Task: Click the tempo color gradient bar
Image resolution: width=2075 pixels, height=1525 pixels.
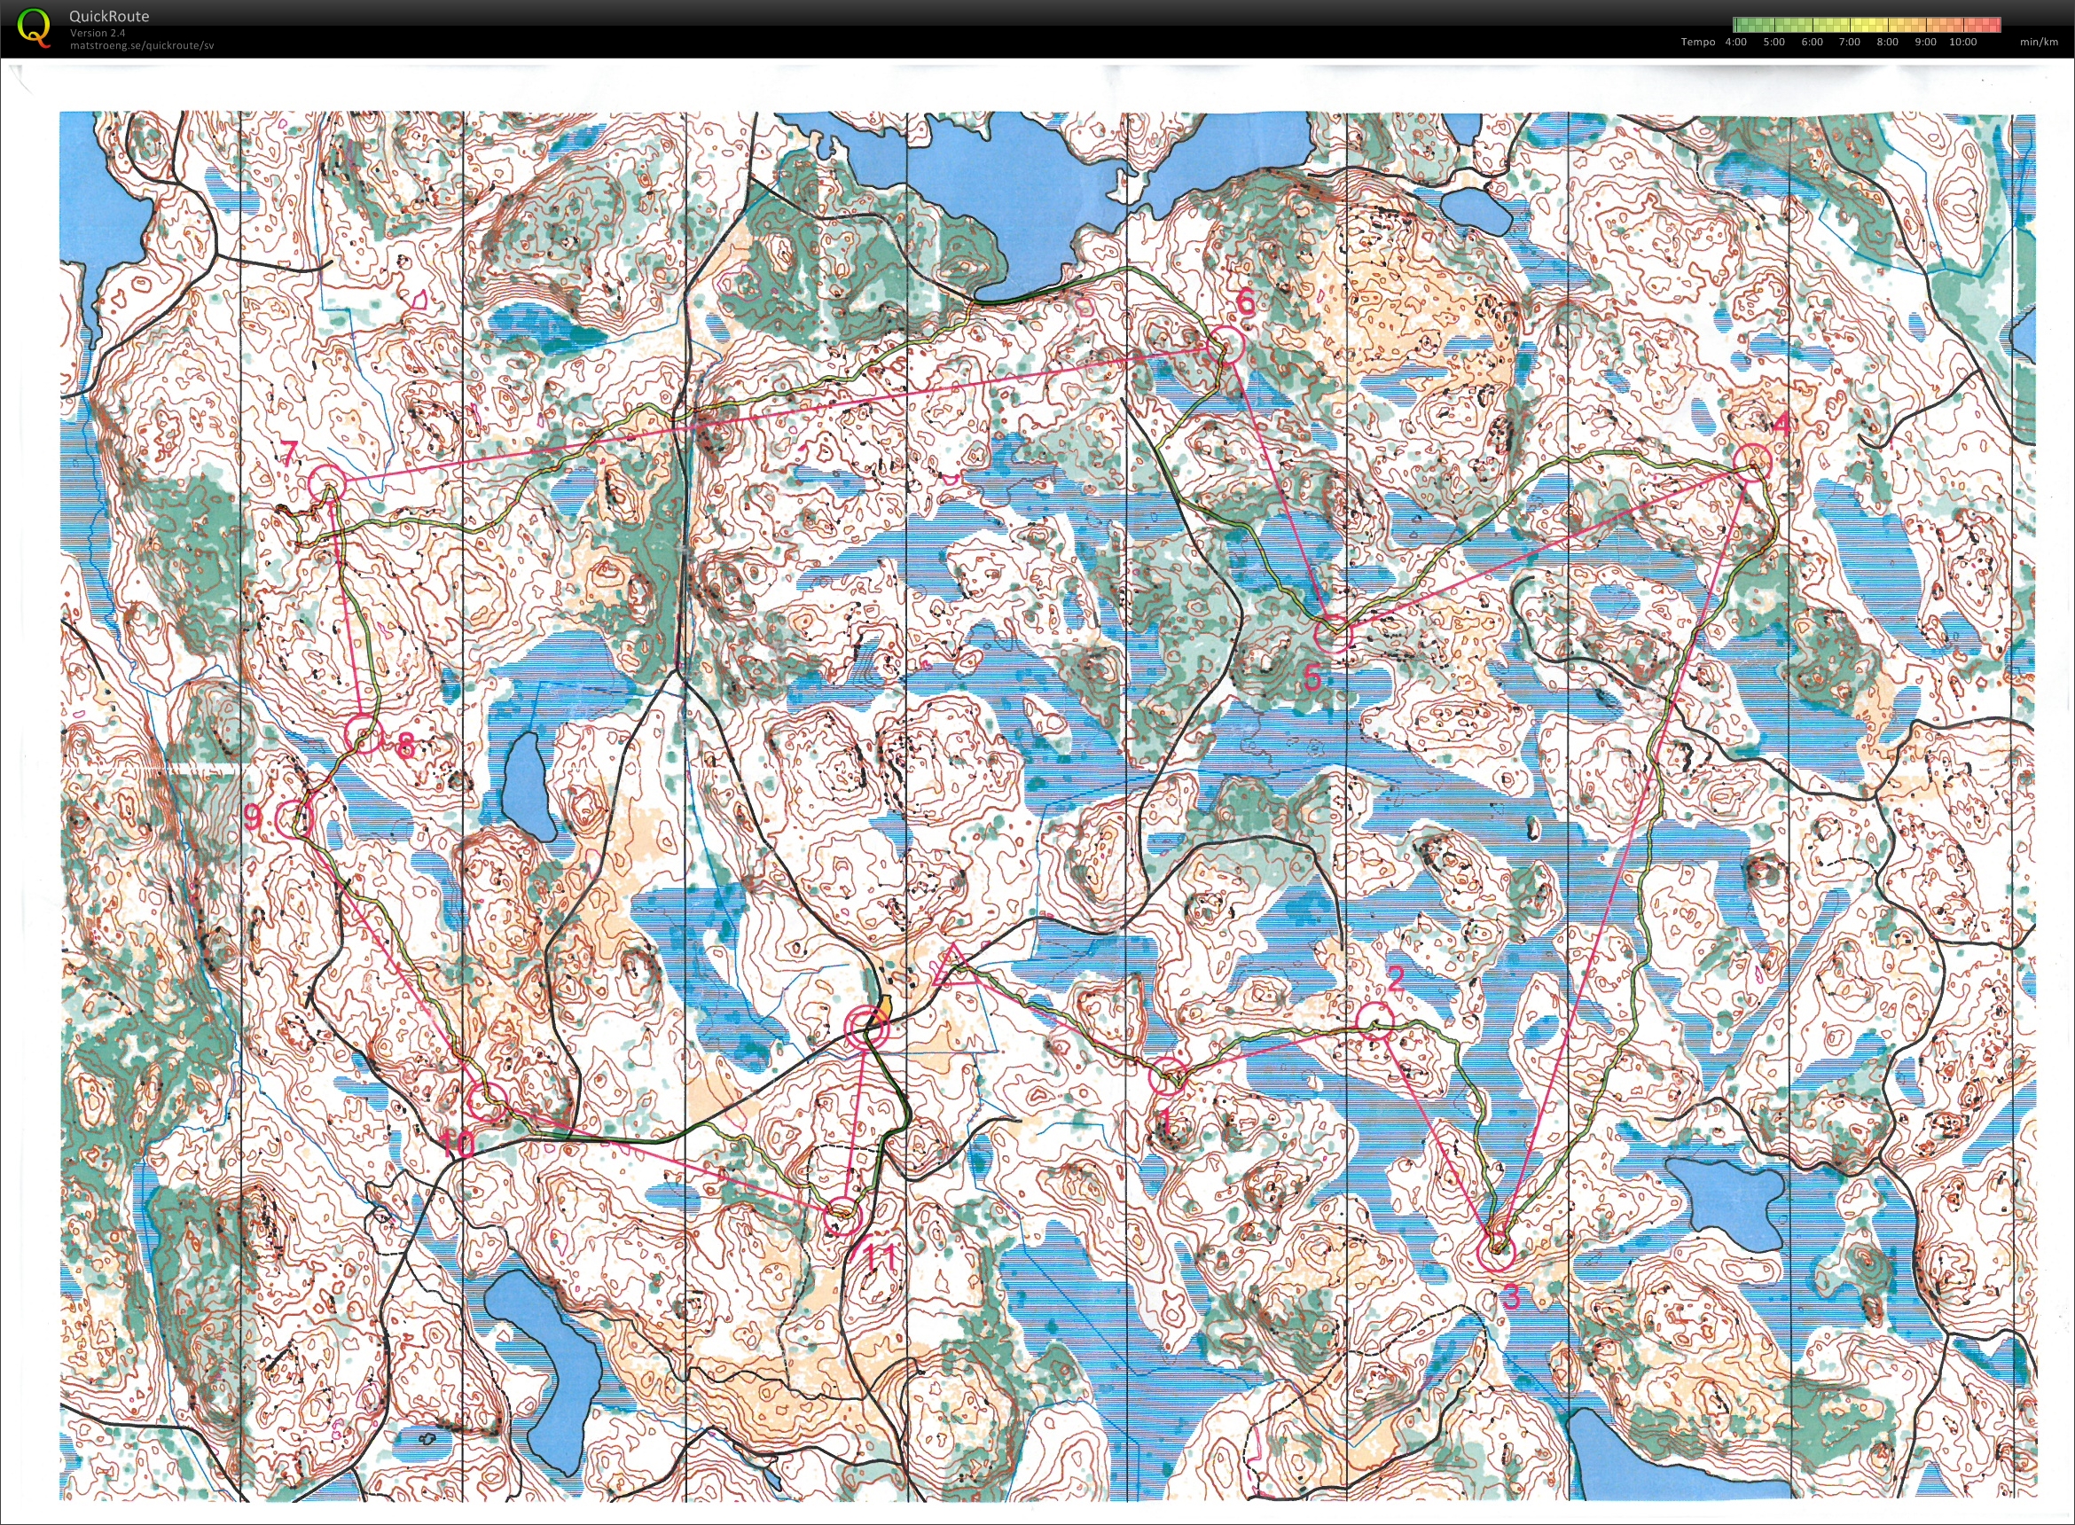Action: coord(1867,25)
